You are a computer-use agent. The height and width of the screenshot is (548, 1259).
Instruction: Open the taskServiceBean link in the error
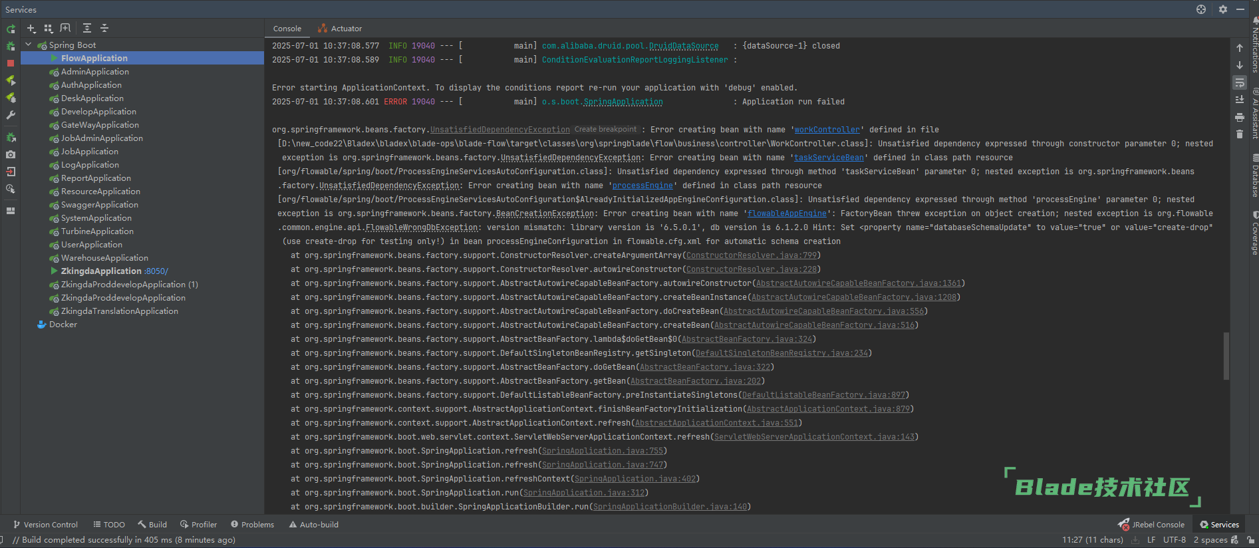tap(829, 158)
